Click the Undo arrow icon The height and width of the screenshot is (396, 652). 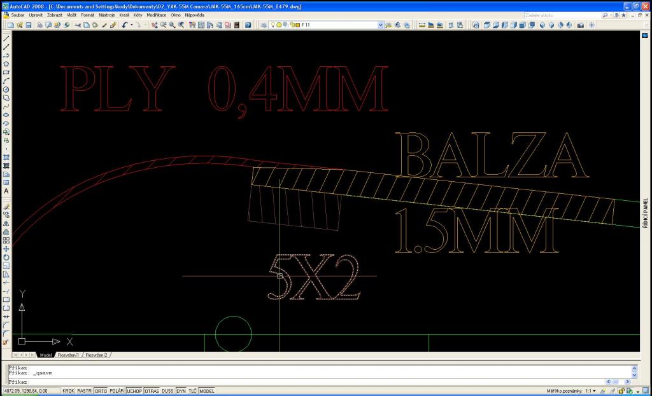pyautogui.click(x=124, y=25)
